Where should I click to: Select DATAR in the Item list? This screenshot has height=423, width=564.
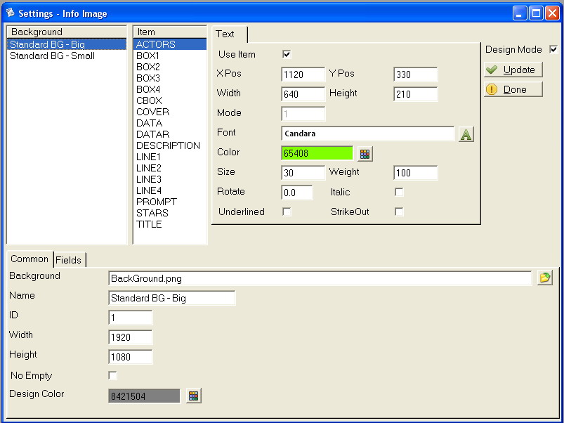[x=170, y=134]
